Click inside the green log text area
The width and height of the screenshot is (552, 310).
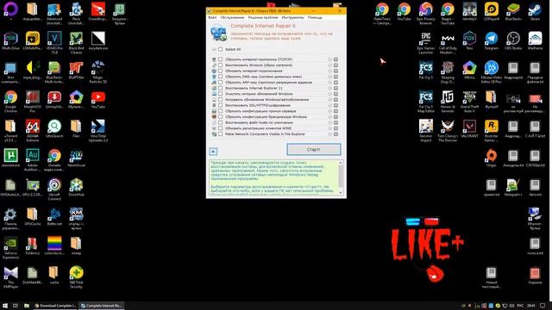pyautogui.click(x=273, y=177)
